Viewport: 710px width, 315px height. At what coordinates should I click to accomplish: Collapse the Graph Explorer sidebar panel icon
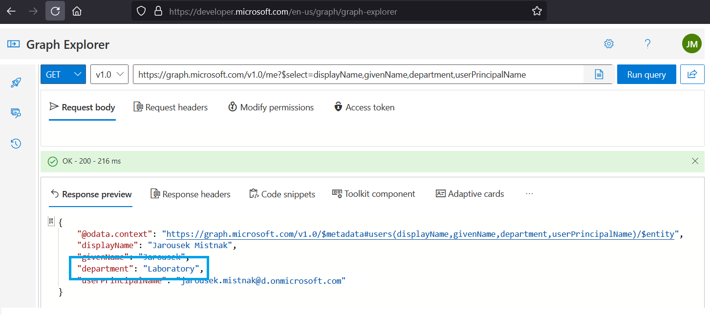[13, 44]
